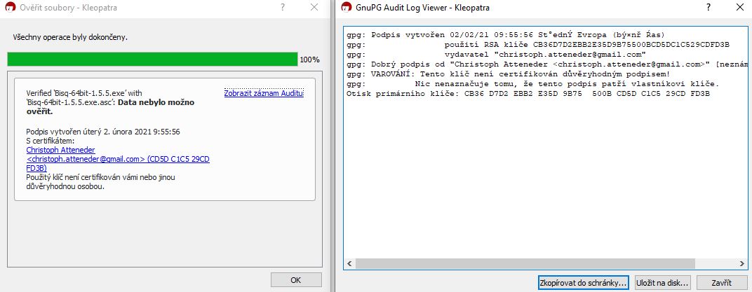Click Kleopatra icon in Audit Log Viewer title bar
The height and width of the screenshot is (292, 752).
tap(345, 8)
